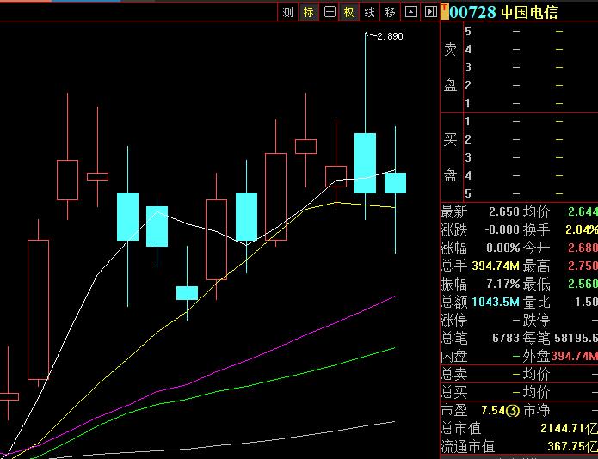Click the stock code 00728
This screenshot has height=459, width=598.
(472, 12)
